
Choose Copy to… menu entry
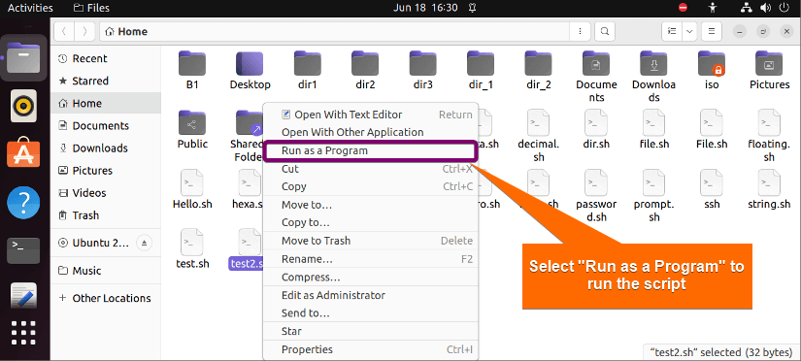click(x=370, y=222)
